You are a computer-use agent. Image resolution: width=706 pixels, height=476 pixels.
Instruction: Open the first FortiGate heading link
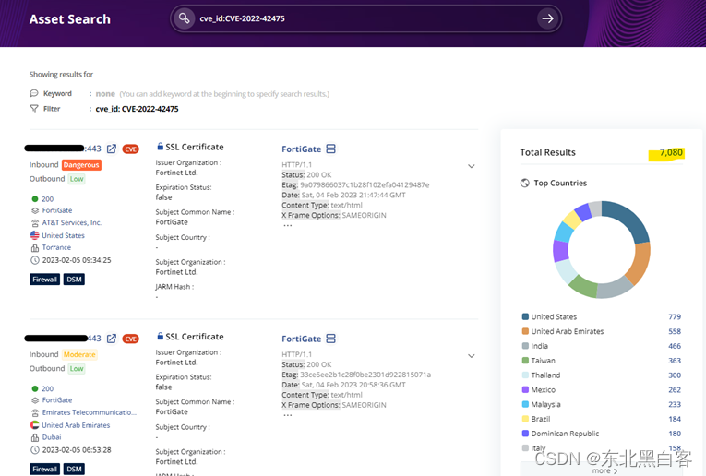click(x=301, y=149)
